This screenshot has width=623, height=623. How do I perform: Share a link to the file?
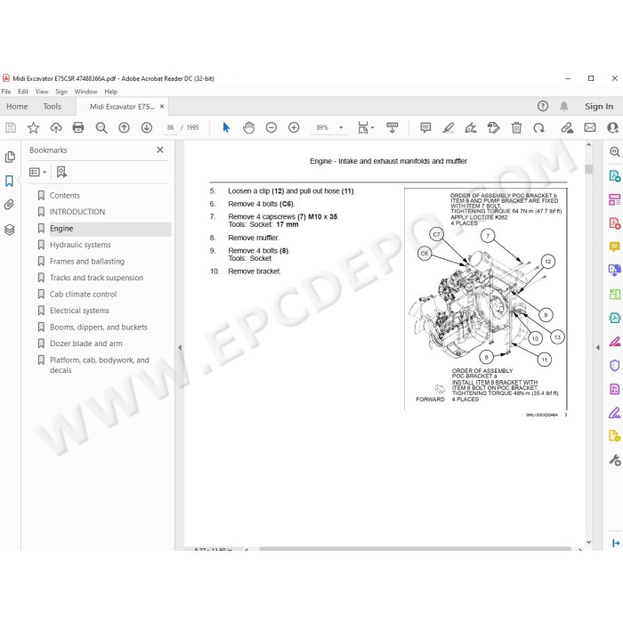567,127
